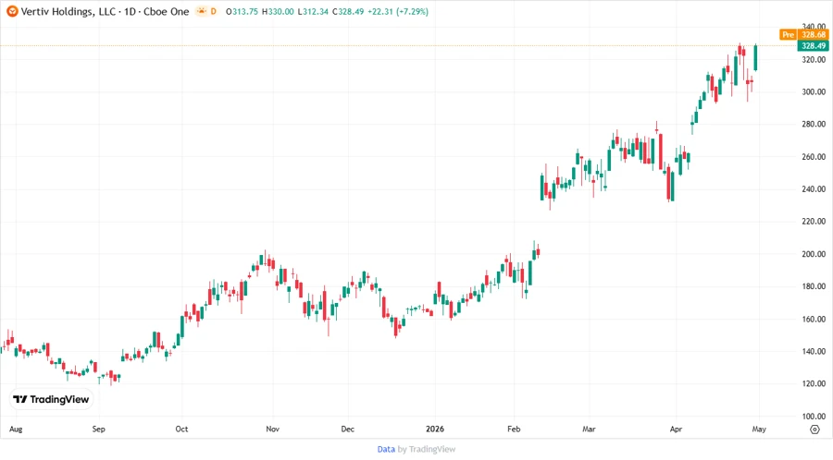The width and height of the screenshot is (833, 460).
Task: Click 'by TradingView' attribution text
Action: 427,449
